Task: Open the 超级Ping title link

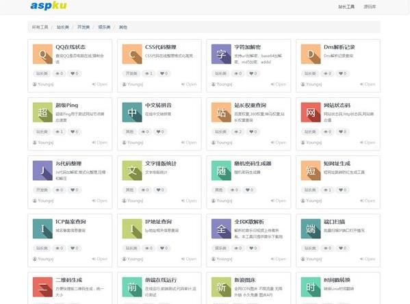Action: point(67,105)
